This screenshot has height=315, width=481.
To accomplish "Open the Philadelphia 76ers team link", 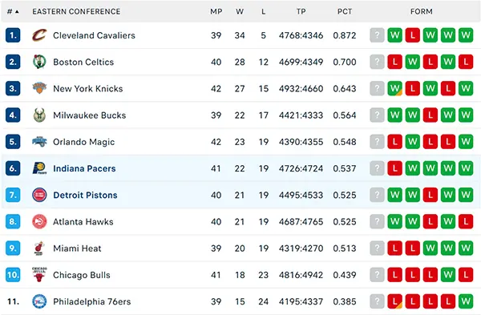I will 91,301.
